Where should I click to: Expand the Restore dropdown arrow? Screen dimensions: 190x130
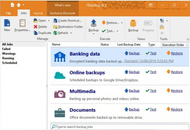point(122,23)
